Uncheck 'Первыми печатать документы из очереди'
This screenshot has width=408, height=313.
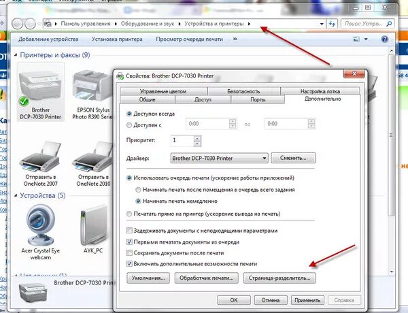[x=129, y=242]
